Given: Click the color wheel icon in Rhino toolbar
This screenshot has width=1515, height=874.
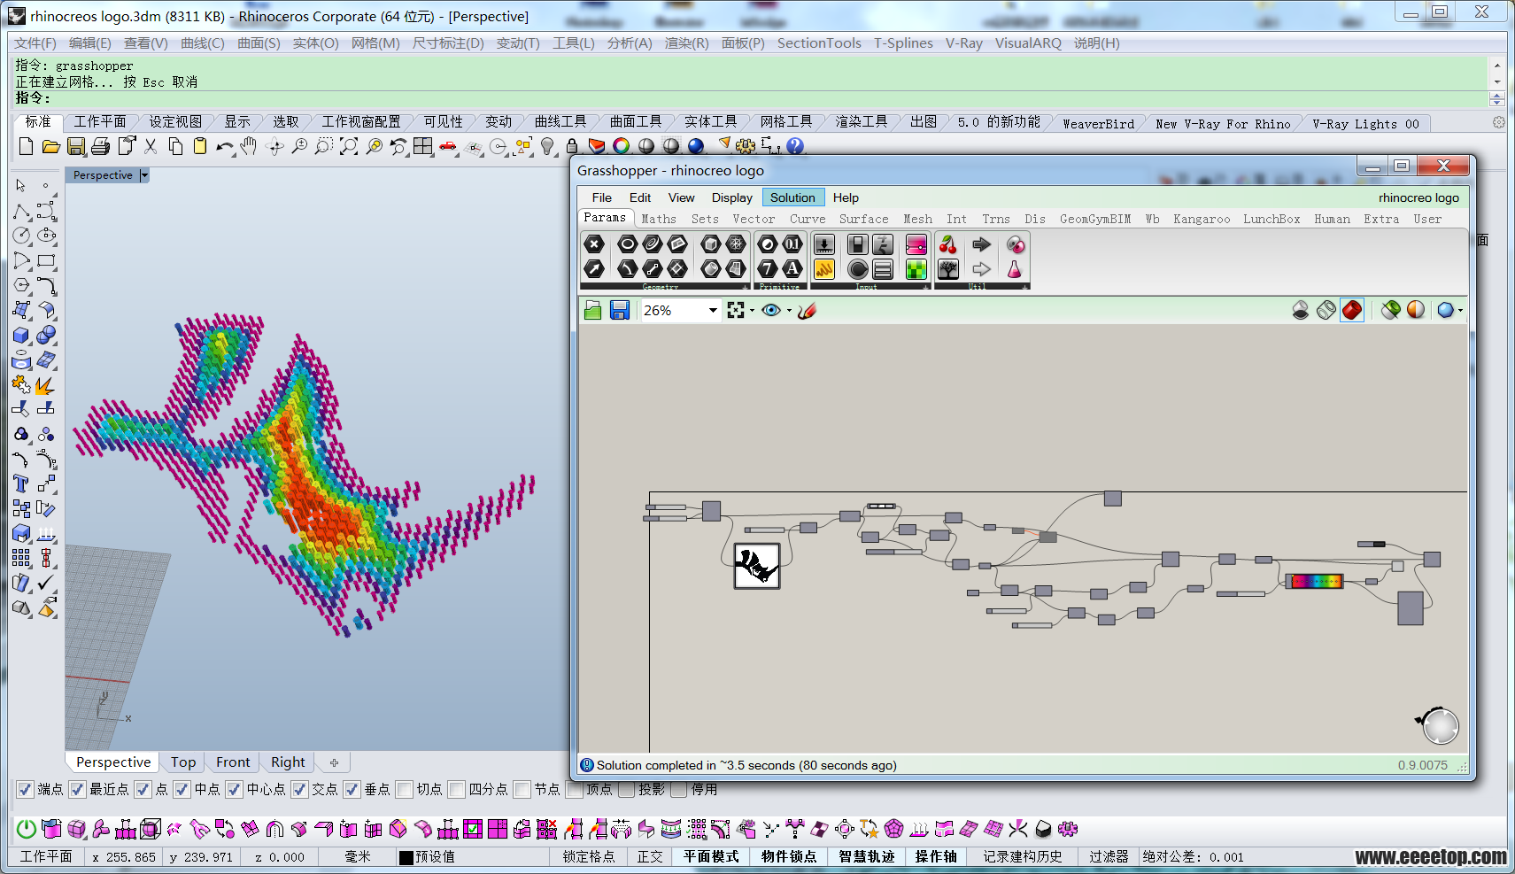Looking at the screenshot, I should [622, 146].
